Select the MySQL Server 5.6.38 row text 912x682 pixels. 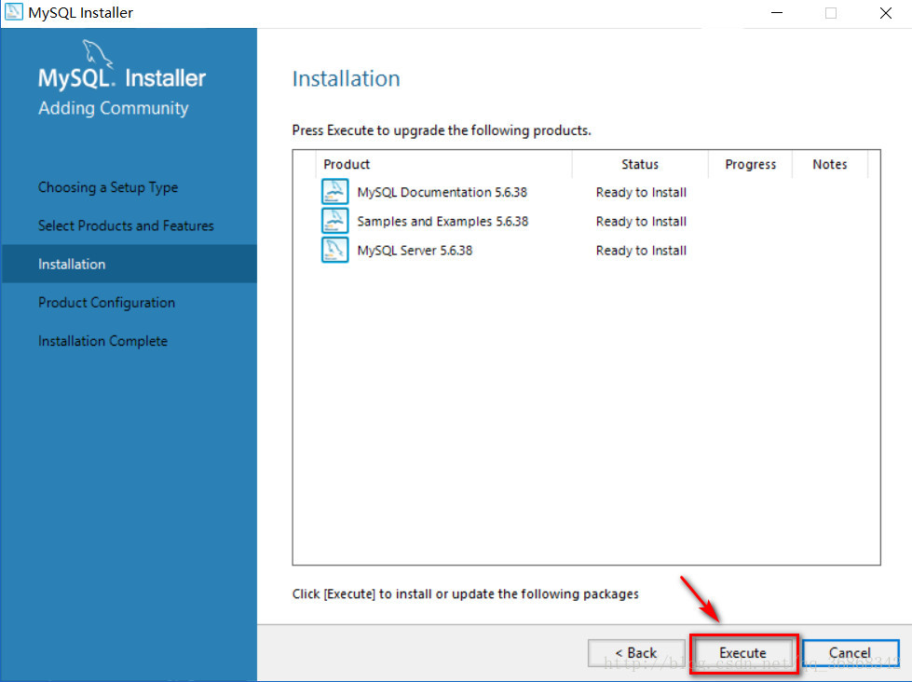click(x=415, y=251)
